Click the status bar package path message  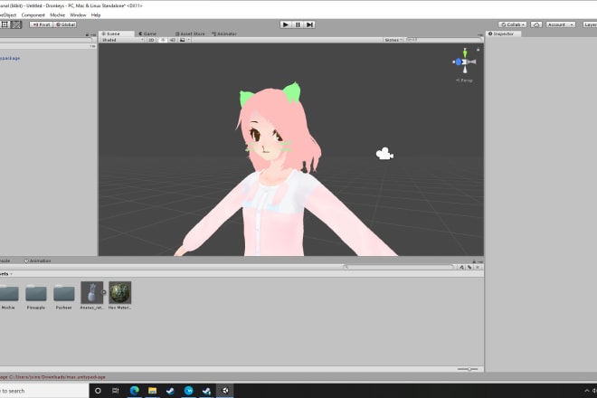point(53,377)
